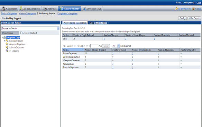Open the Browse by Section dropdown
This screenshot has width=202, height=127.
point(30,28)
